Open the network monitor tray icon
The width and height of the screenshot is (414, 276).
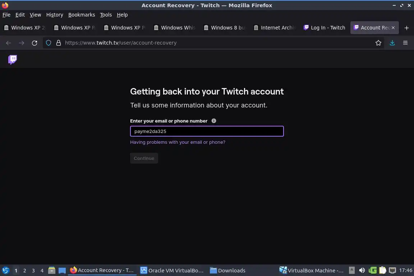(x=392, y=270)
